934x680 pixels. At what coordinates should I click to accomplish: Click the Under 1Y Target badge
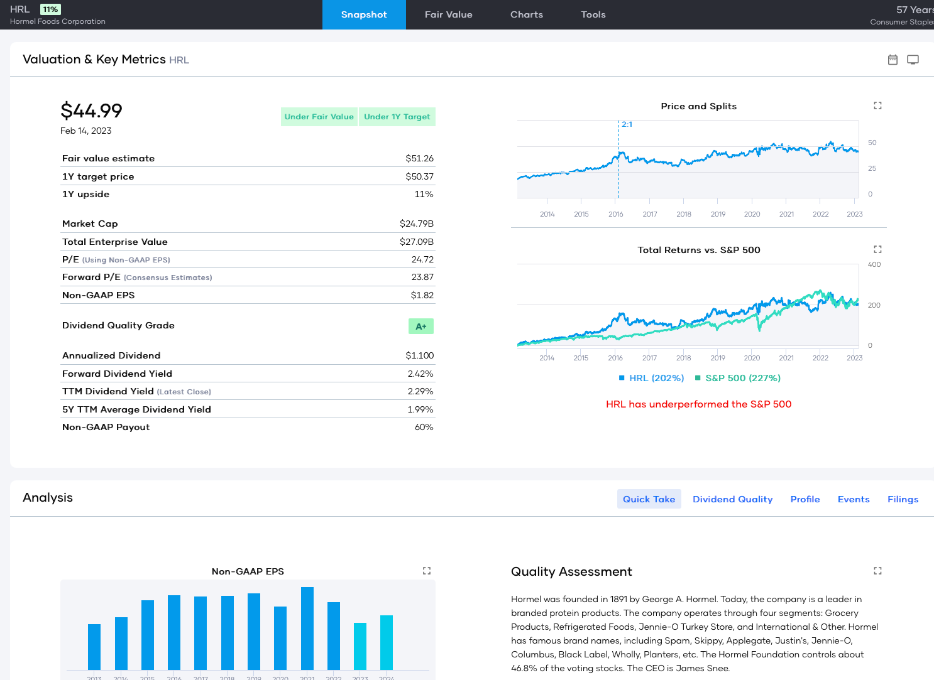[x=397, y=116]
